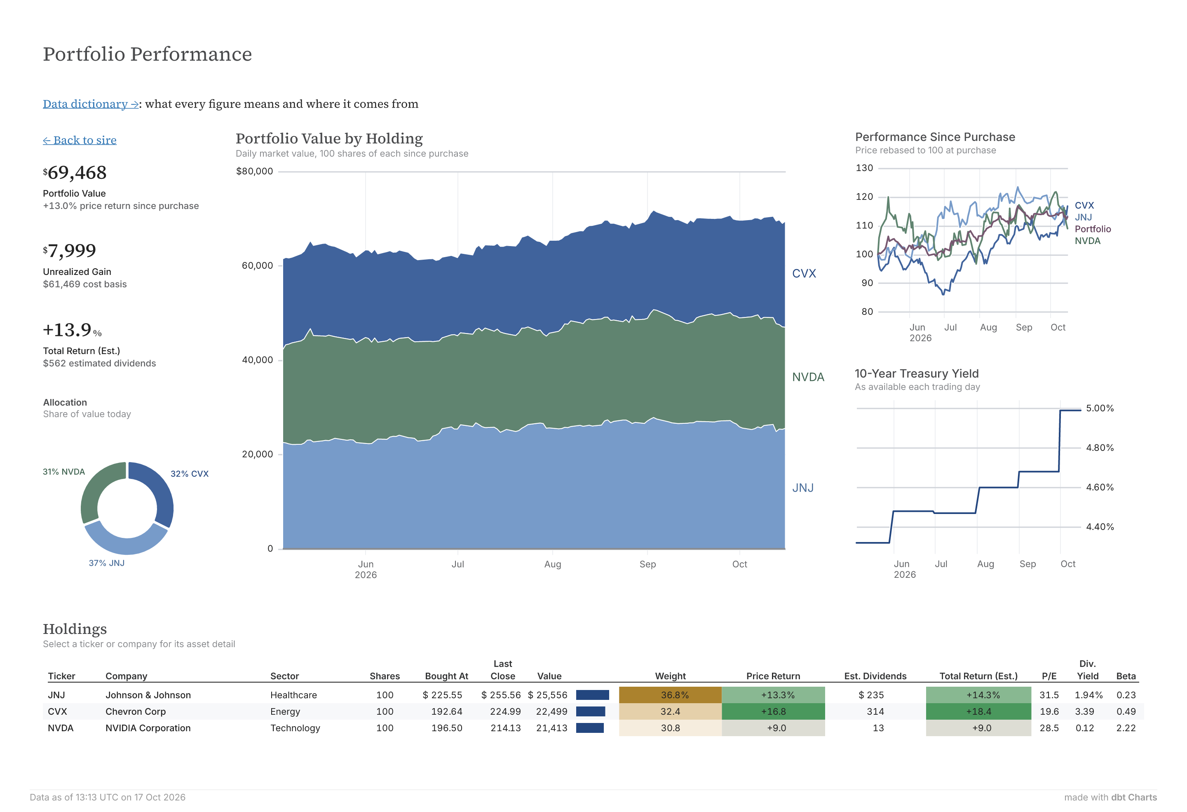Click the JNJ area chart label
The width and height of the screenshot is (1187, 812).
coord(803,488)
